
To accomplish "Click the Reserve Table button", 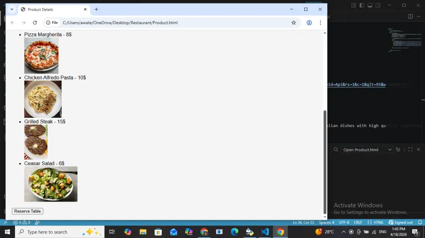I will pyautogui.click(x=27, y=211).
